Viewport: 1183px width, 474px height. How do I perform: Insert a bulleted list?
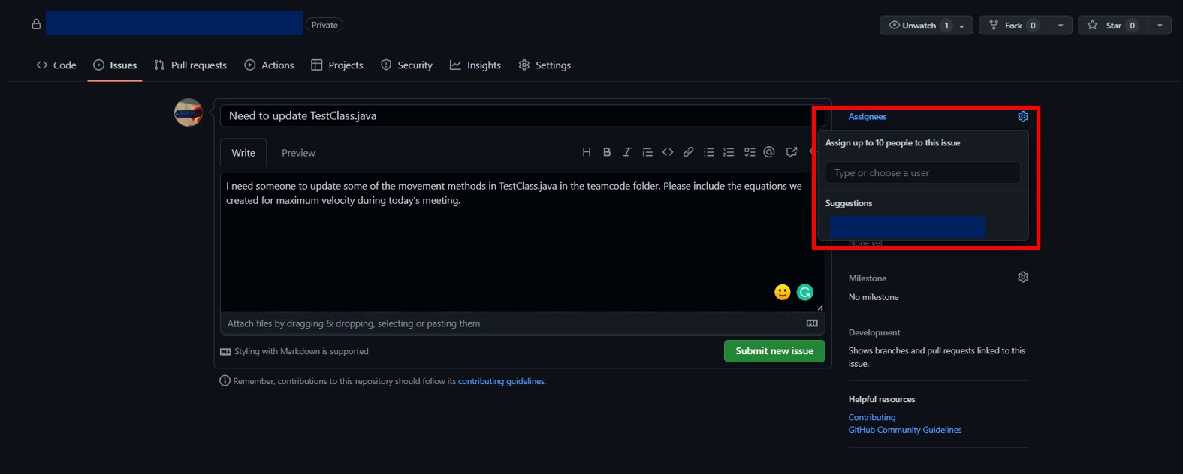pos(708,152)
